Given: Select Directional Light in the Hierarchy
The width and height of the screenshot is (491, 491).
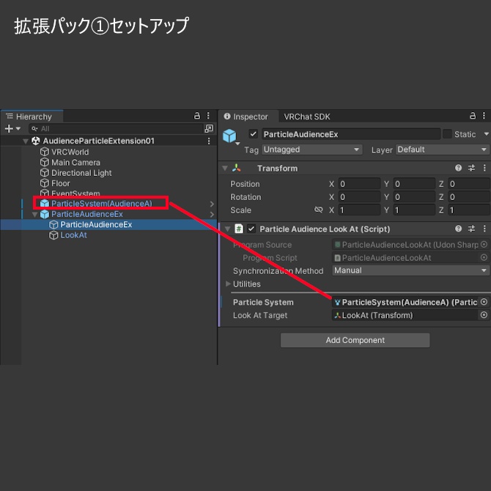Looking at the screenshot, I should pyautogui.click(x=81, y=173).
